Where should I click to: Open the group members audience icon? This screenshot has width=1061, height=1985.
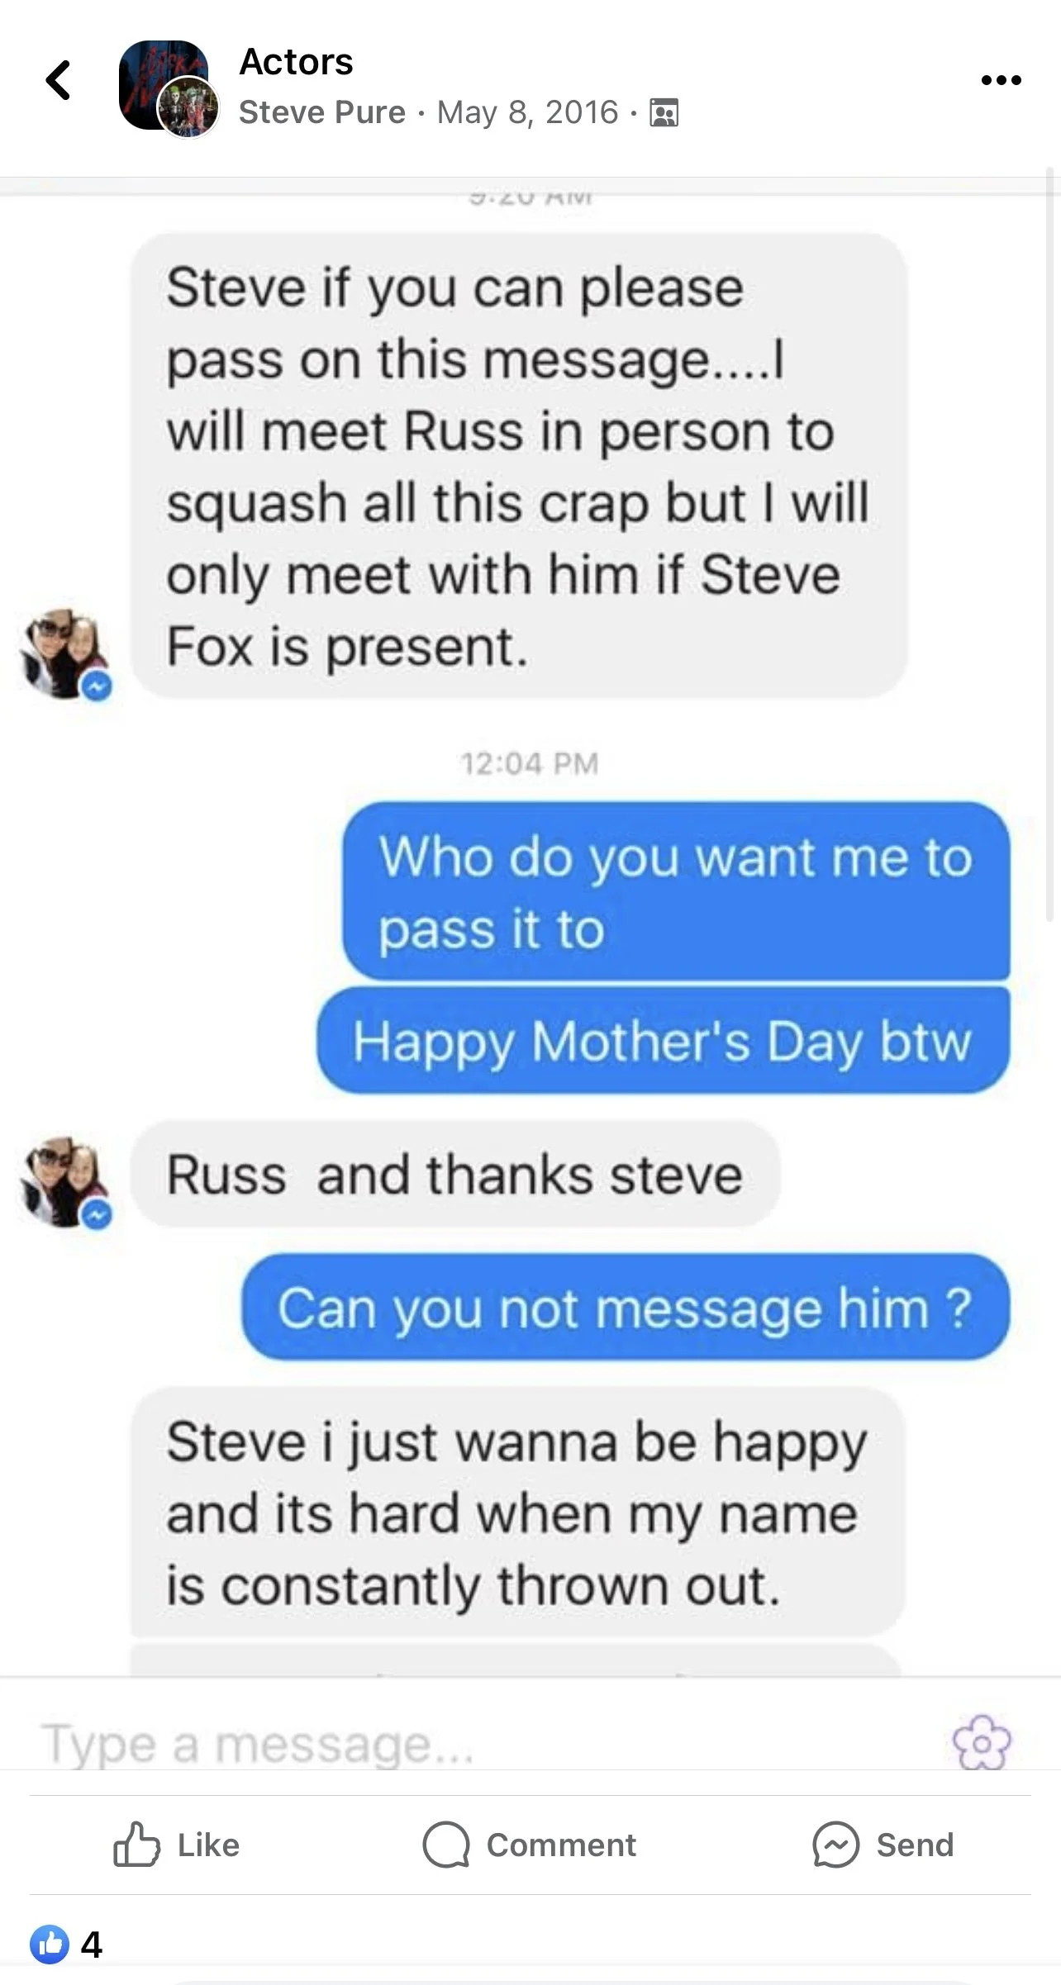(664, 112)
